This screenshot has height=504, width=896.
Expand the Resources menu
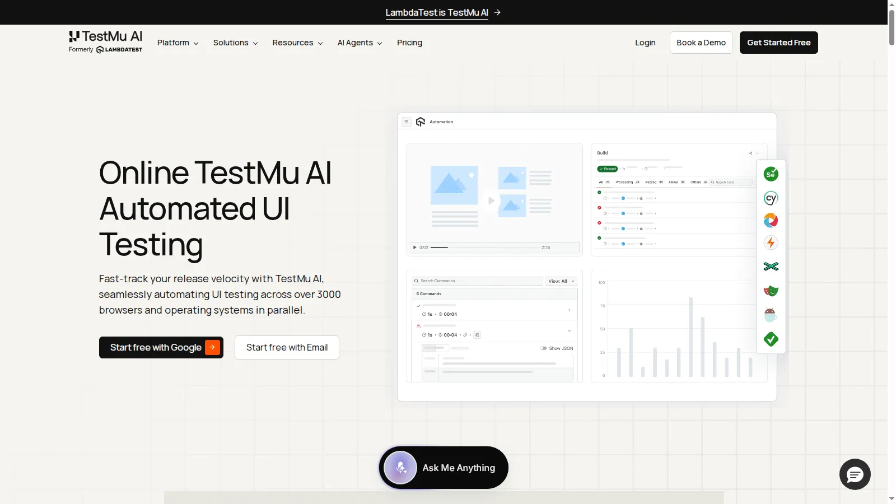click(x=297, y=43)
